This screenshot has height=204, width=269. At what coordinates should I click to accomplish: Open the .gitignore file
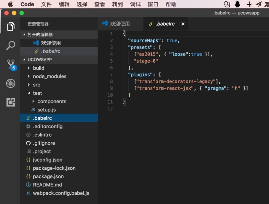coord(59,143)
